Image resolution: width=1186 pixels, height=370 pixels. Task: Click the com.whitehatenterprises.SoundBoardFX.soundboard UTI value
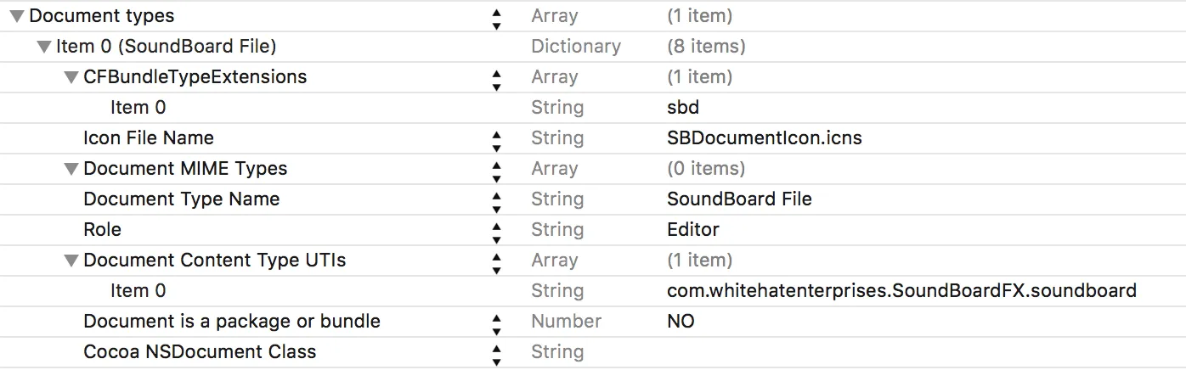(901, 291)
